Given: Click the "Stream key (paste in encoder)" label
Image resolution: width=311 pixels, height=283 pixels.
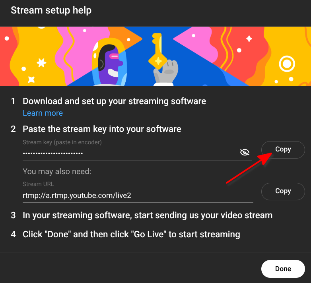Looking at the screenshot, I should (x=62, y=142).
